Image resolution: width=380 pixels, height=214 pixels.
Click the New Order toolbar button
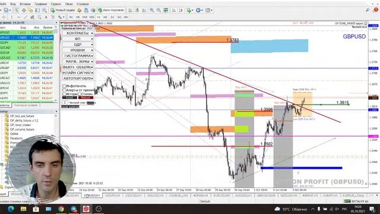click(x=63, y=10)
